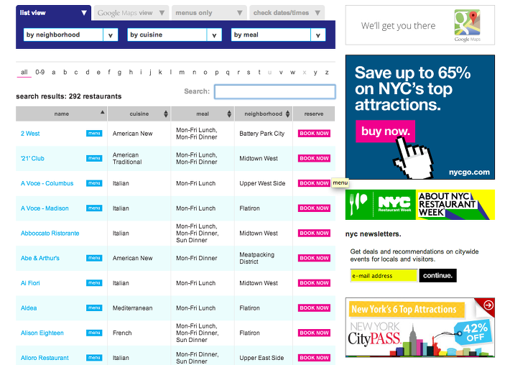Filter restaurants by letter p
The image size is (510, 365).
click(x=217, y=73)
